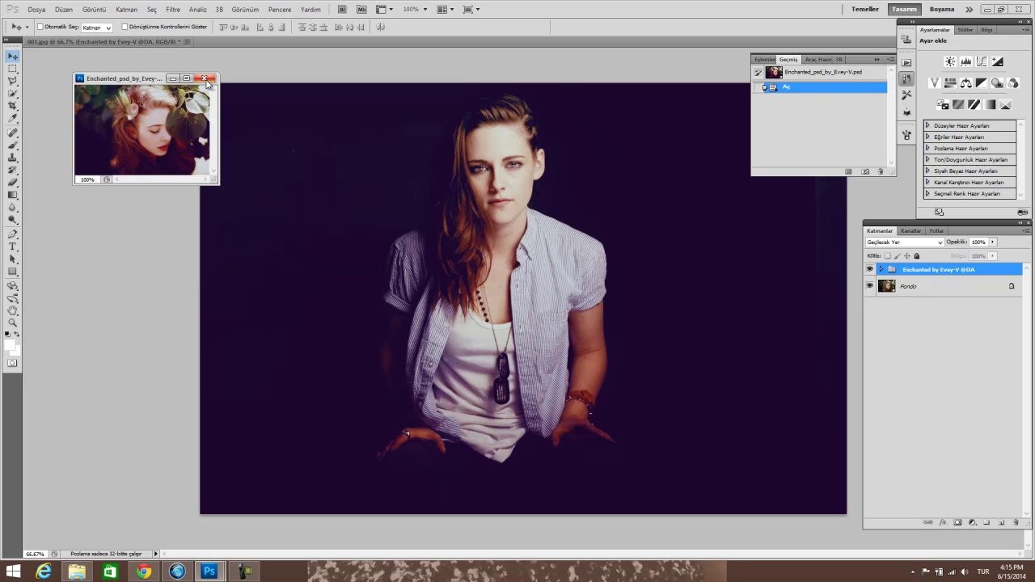This screenshot has width=1035, height=582.
Task: Expand Eğriler Hazır Ayarları presets
Action: point(927,137)
